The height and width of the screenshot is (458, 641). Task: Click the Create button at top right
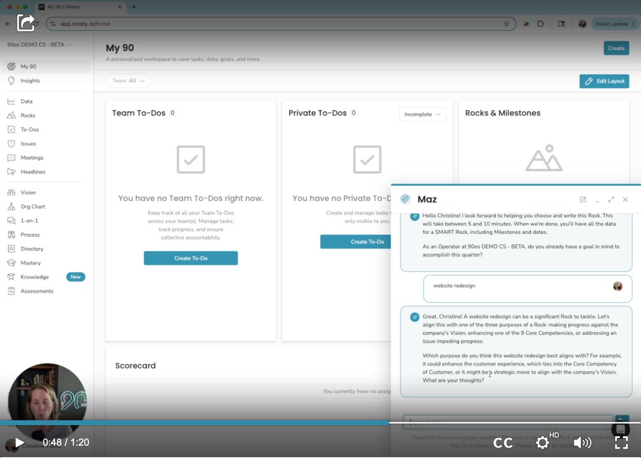tap(616, 48)
